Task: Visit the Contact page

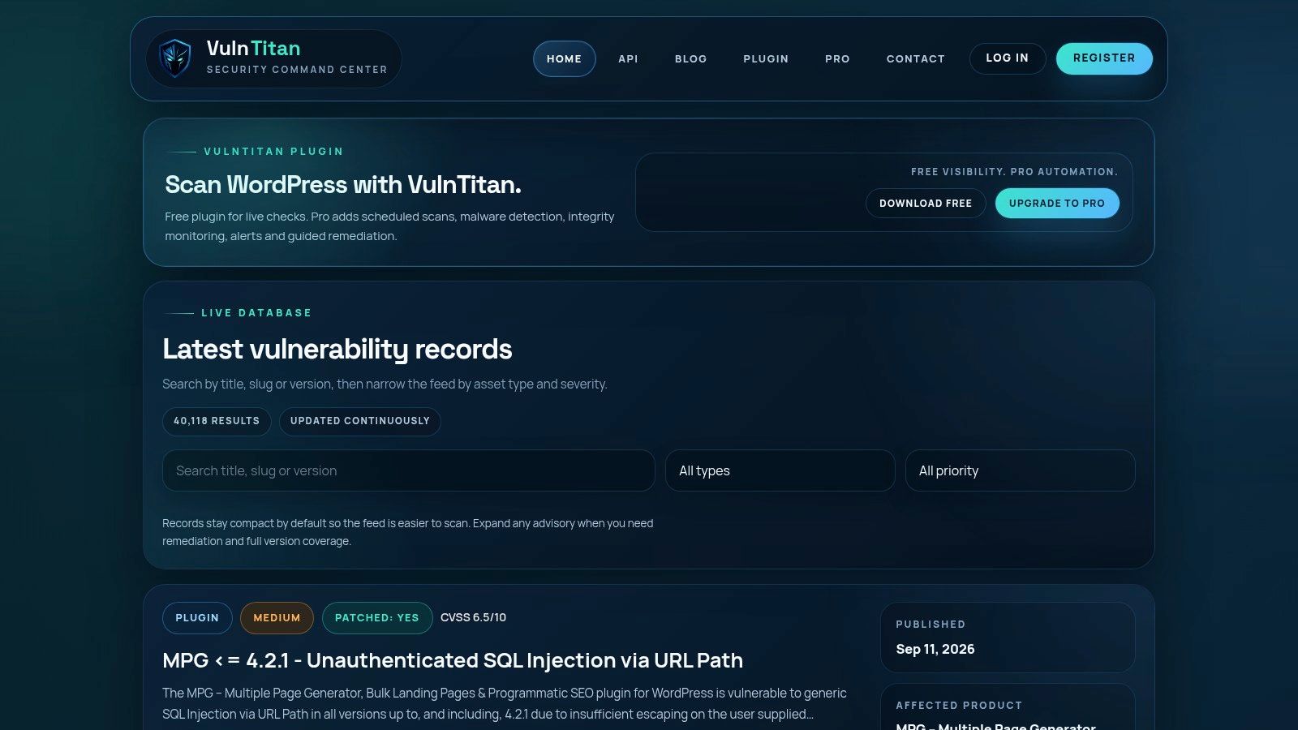Action: point(915,58)
